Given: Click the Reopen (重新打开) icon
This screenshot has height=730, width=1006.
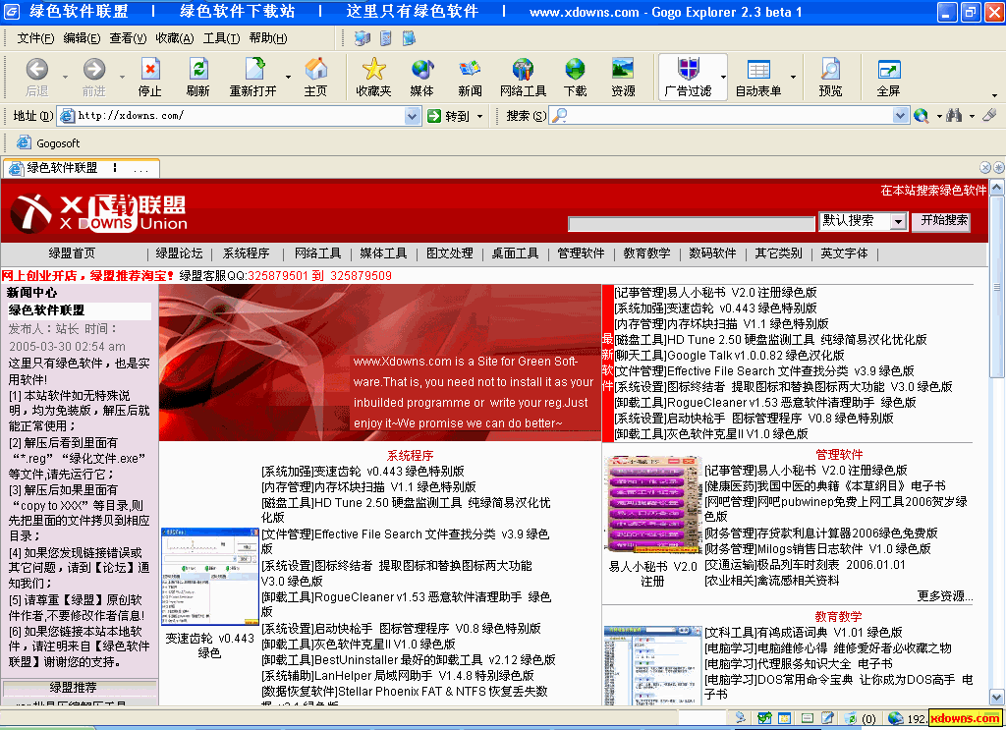Looking at the screenshot, I should 254,70.
